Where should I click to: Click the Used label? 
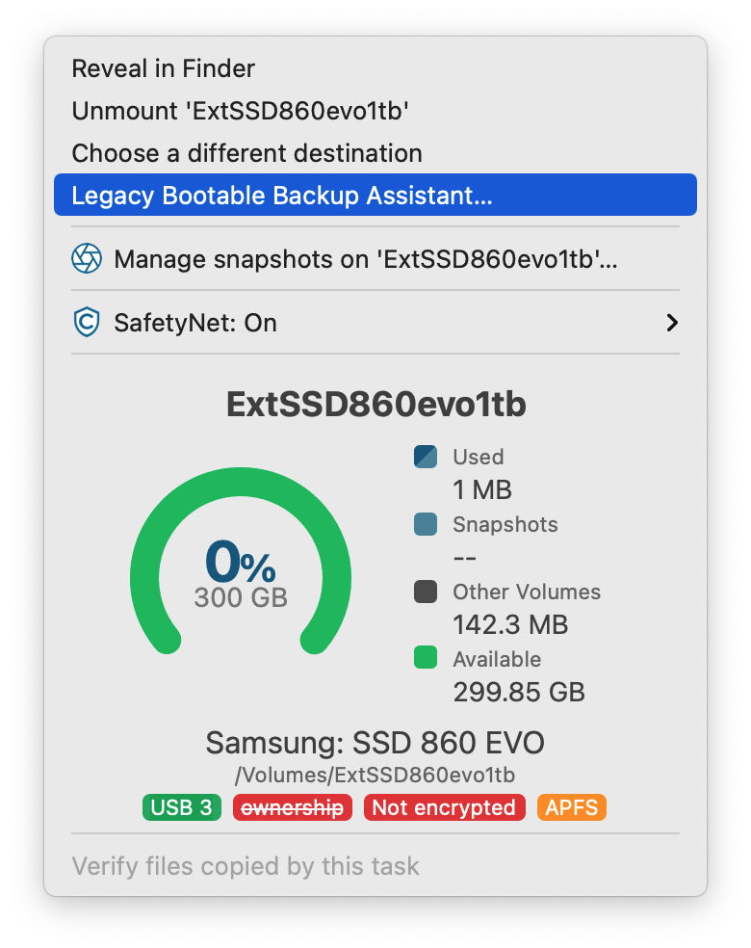click(x=478, y=457)
